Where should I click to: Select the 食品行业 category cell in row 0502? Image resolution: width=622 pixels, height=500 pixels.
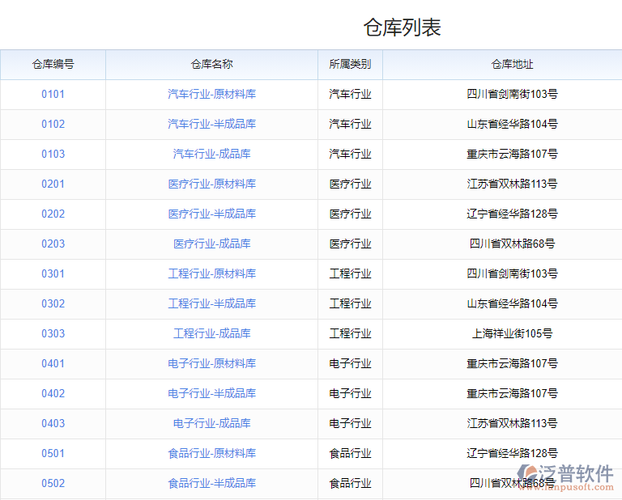coord(350,483)
